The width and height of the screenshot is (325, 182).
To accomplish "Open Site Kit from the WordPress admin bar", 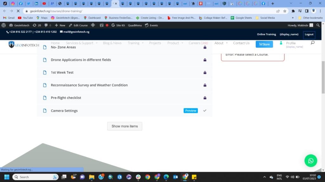I will [119, 25].
